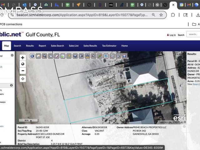Image resolution: width=200 pixels, height=150 pixels.
Task: Select the eraser tool in map toolbar
Action: [x=57, y=56]
